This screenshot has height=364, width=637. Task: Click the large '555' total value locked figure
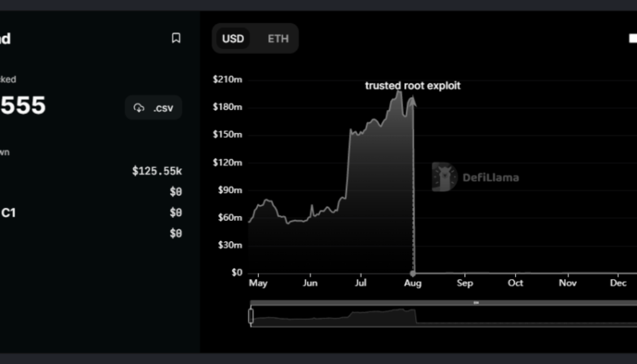[x=23, y=106]
